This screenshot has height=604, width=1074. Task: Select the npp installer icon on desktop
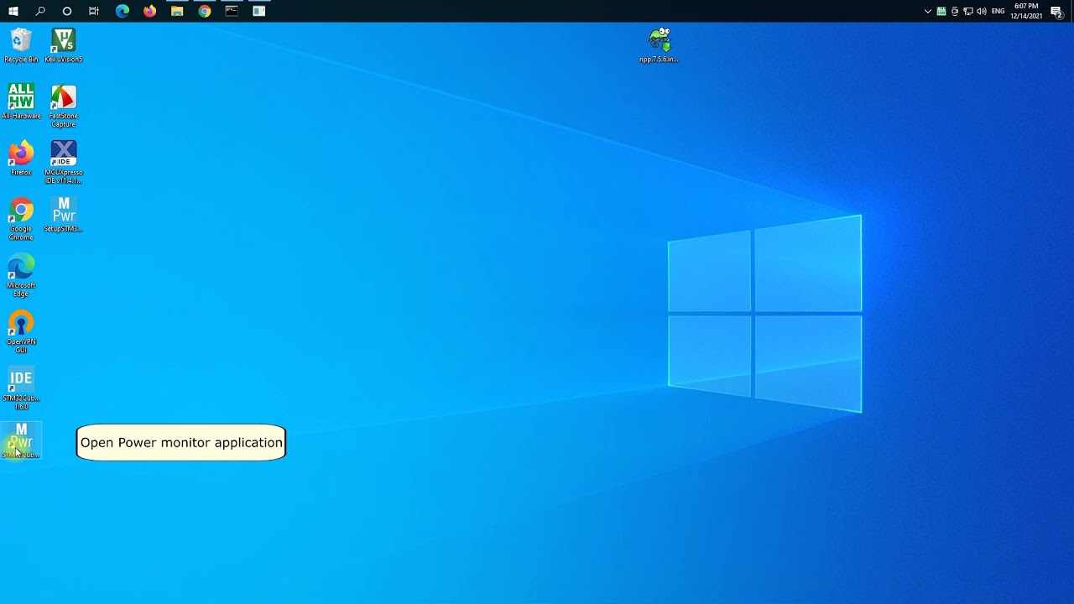coord(660,42)
